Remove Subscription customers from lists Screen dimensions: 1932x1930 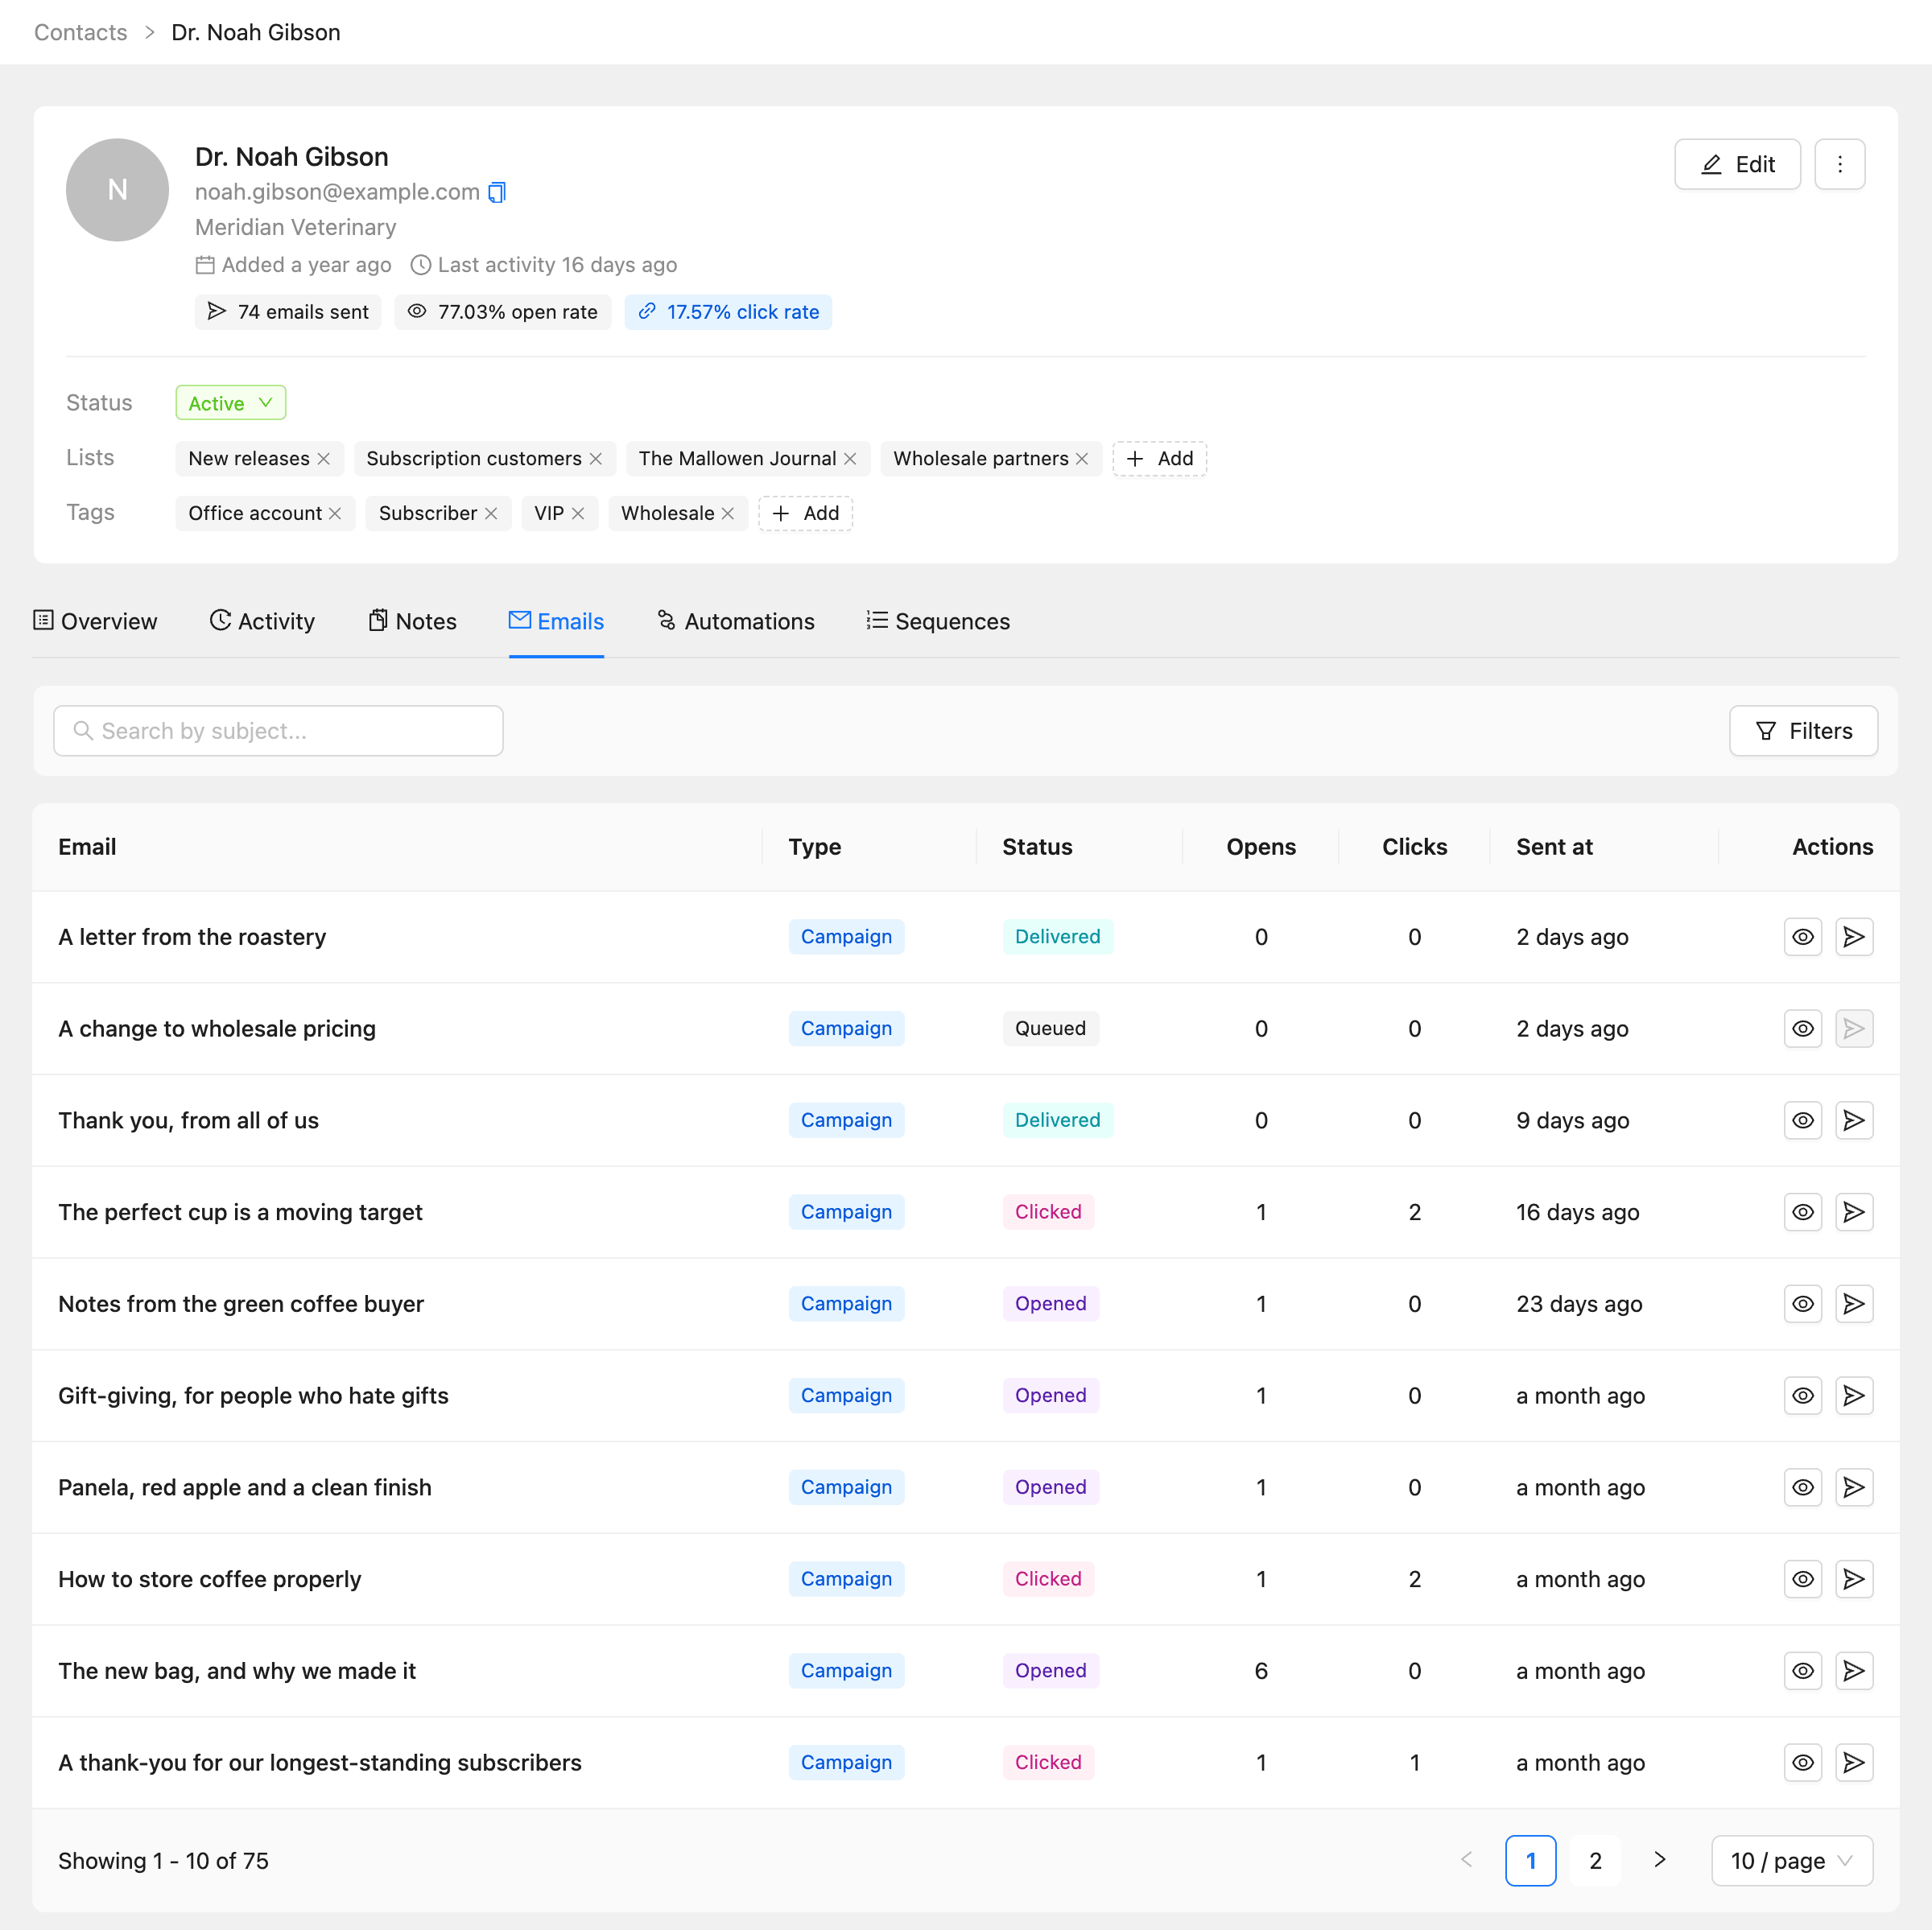pyautogui.click(x=596, y=459)
